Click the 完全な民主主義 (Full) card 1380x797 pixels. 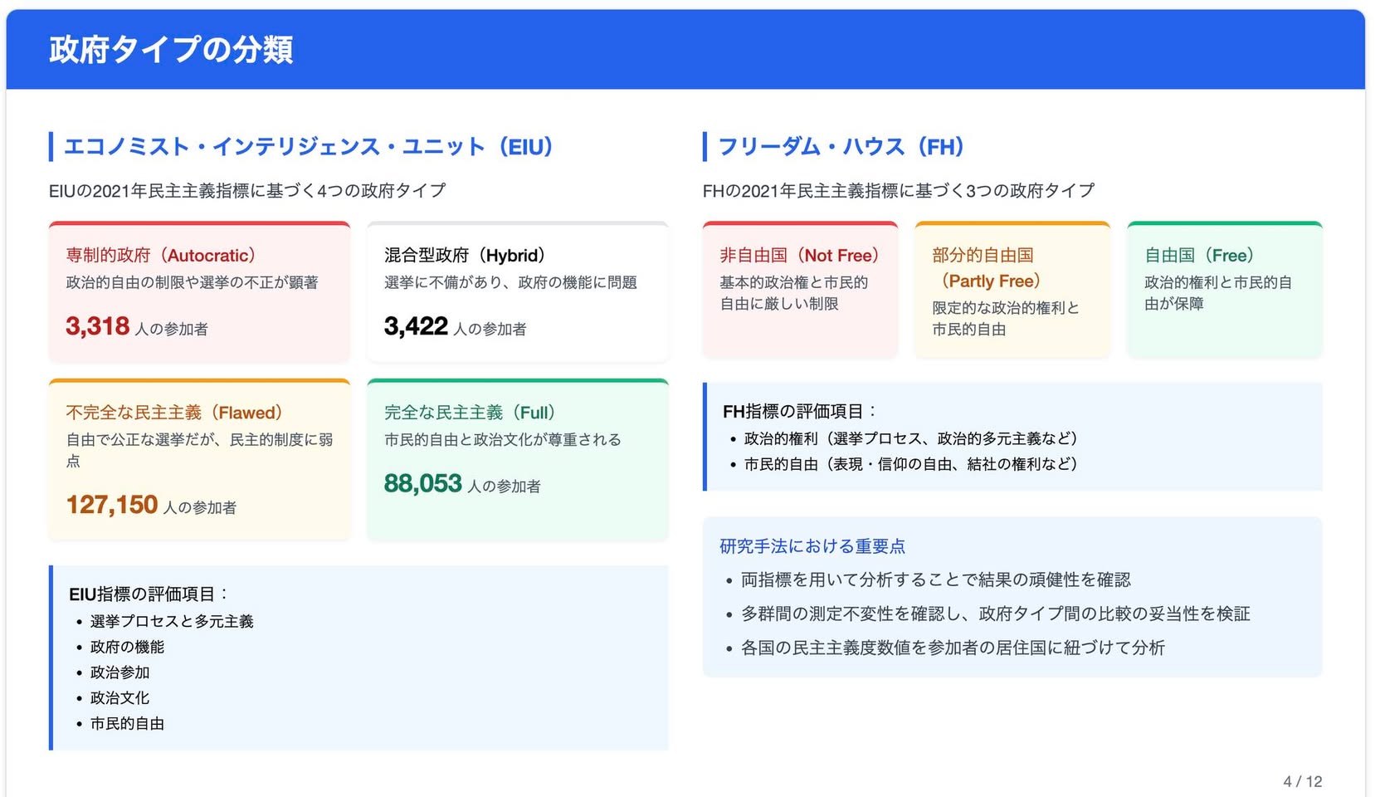pos(518,460)
